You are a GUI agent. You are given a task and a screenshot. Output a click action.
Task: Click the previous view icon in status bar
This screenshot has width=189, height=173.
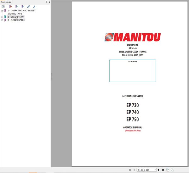tap(168, 170)
